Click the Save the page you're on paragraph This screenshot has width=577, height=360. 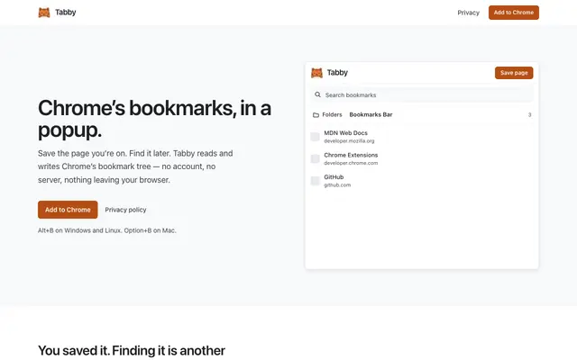click(135, 166)
